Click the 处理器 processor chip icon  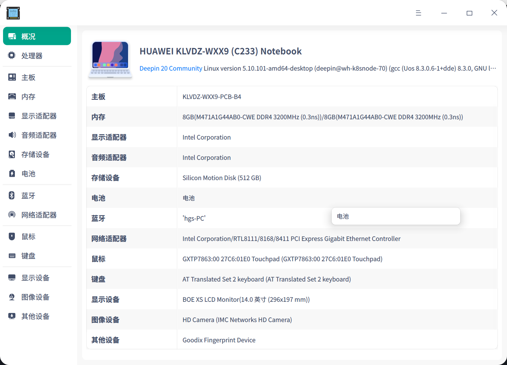(12, 55)
